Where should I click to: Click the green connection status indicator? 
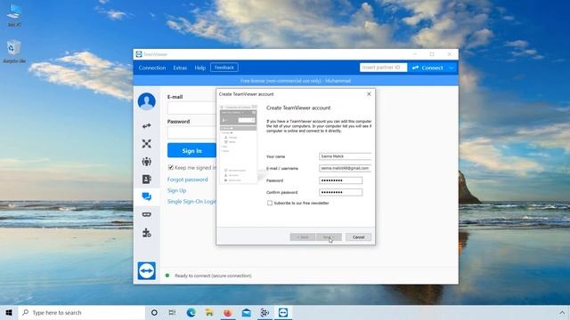pos(167,276)
